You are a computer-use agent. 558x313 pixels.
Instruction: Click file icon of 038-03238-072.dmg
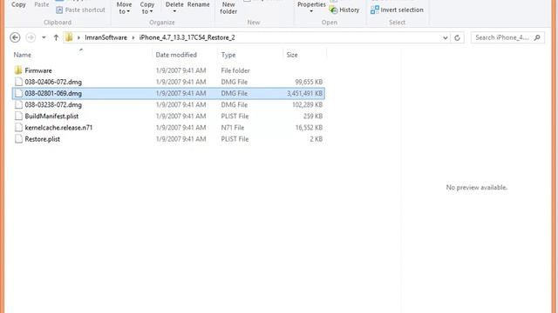(x=18, y=104)
